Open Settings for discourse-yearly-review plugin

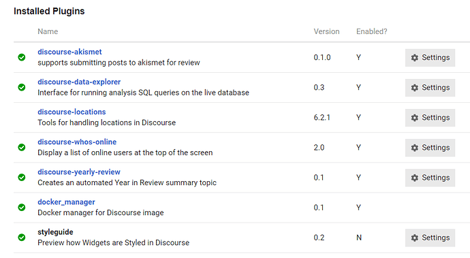point(430,178)
